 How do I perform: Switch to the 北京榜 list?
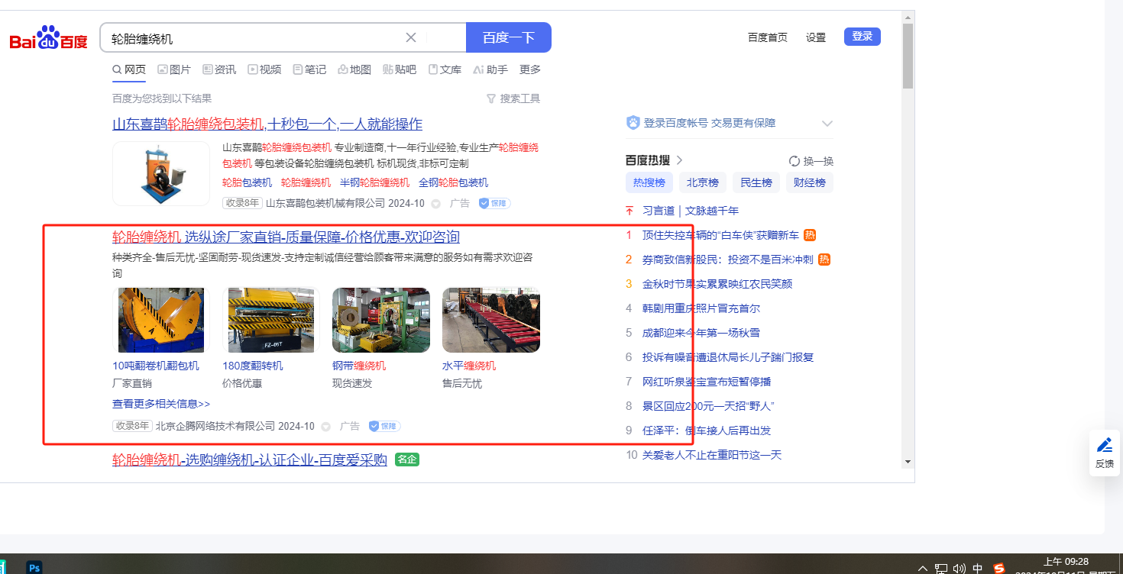click(x=703, y=182)
